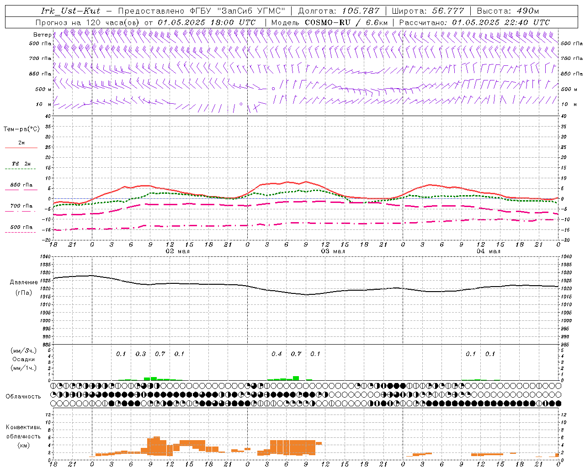This screenshot has height=468, width=585.
Task: Click the model label COSMO-RU / 6.6км
Action: click(x=346, y=22)
